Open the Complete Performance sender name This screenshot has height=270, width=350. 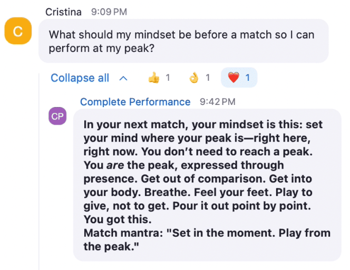click(x=135, y=102)
